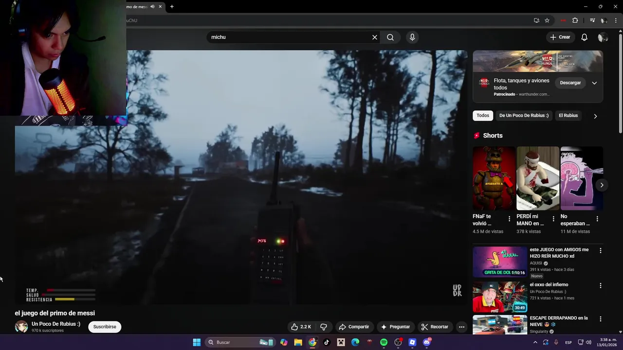Click the 'Compartir' share button

pos(354,327)
